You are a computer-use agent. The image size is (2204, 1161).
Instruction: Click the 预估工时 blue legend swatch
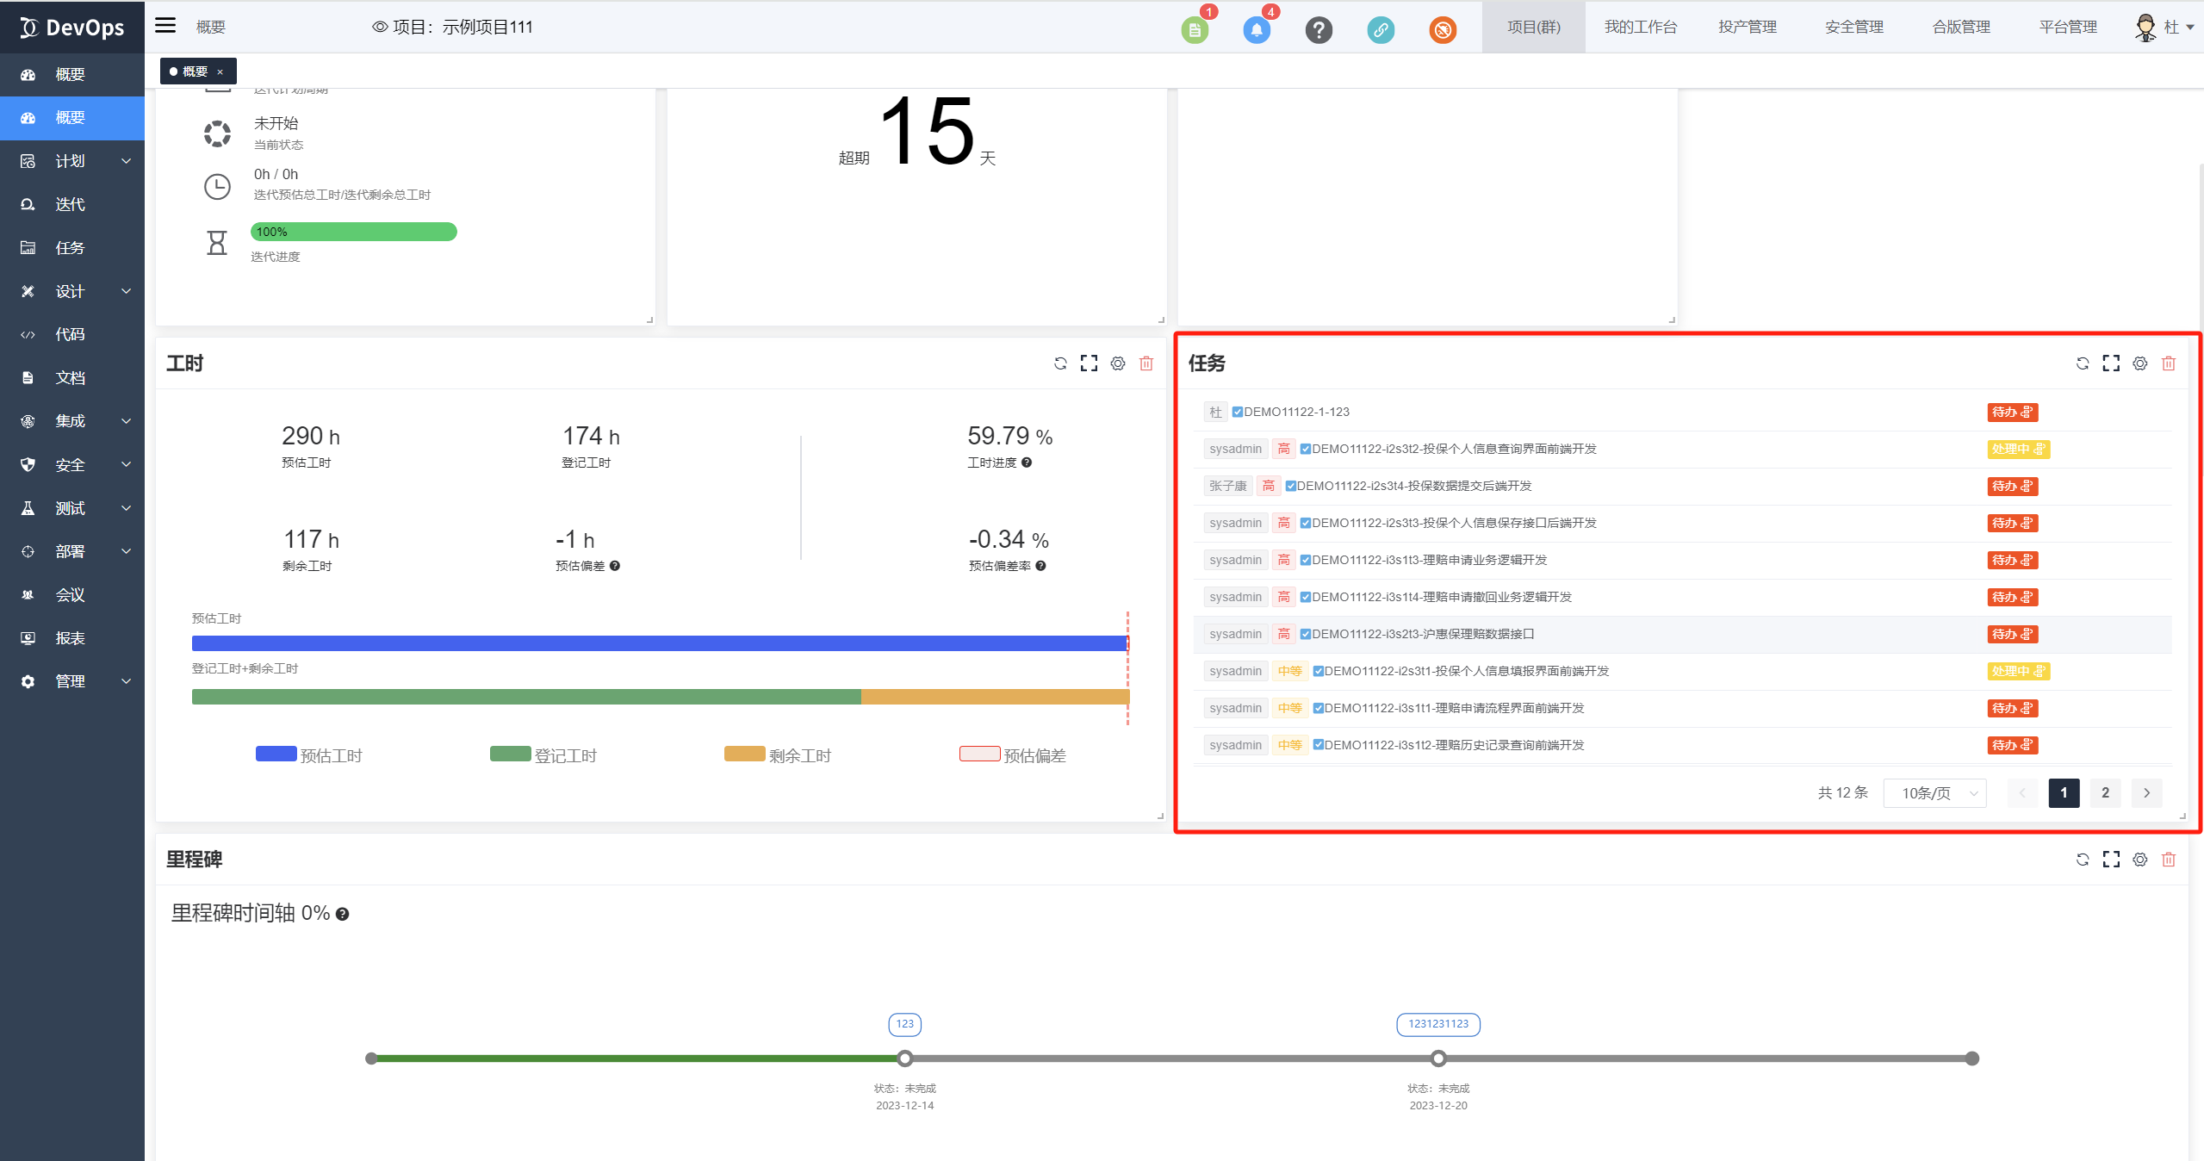276,754
